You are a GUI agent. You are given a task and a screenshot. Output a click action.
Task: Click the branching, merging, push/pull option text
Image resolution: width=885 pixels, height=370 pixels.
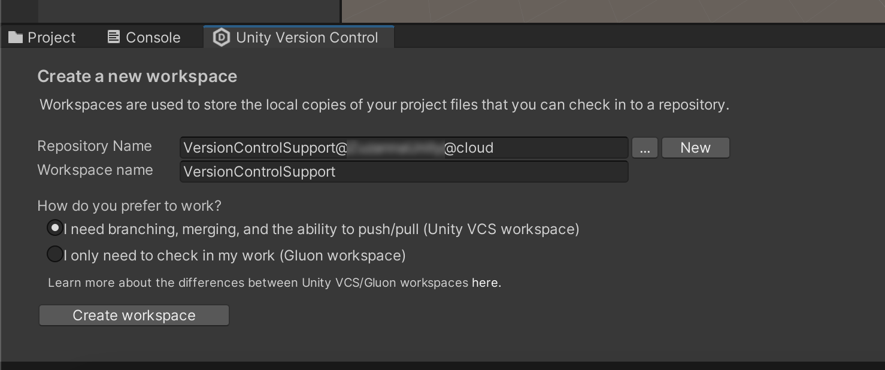[322, 229]
